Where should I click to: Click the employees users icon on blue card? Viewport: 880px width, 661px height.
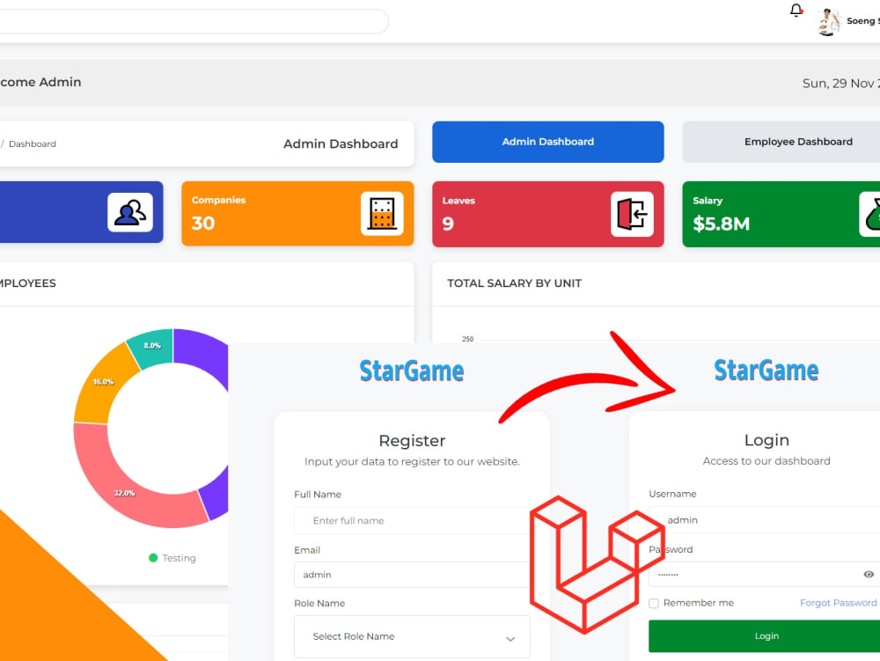[x=130, y=212]
